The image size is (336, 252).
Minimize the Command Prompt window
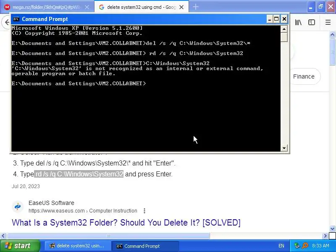point(270,19)
